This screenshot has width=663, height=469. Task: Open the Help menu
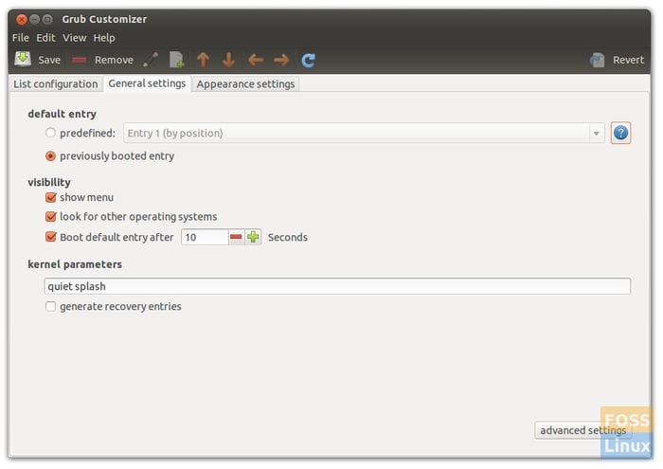point(104,38)
